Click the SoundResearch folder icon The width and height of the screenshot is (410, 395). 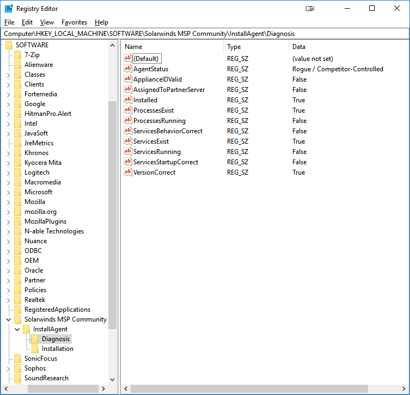click(17, 378)
